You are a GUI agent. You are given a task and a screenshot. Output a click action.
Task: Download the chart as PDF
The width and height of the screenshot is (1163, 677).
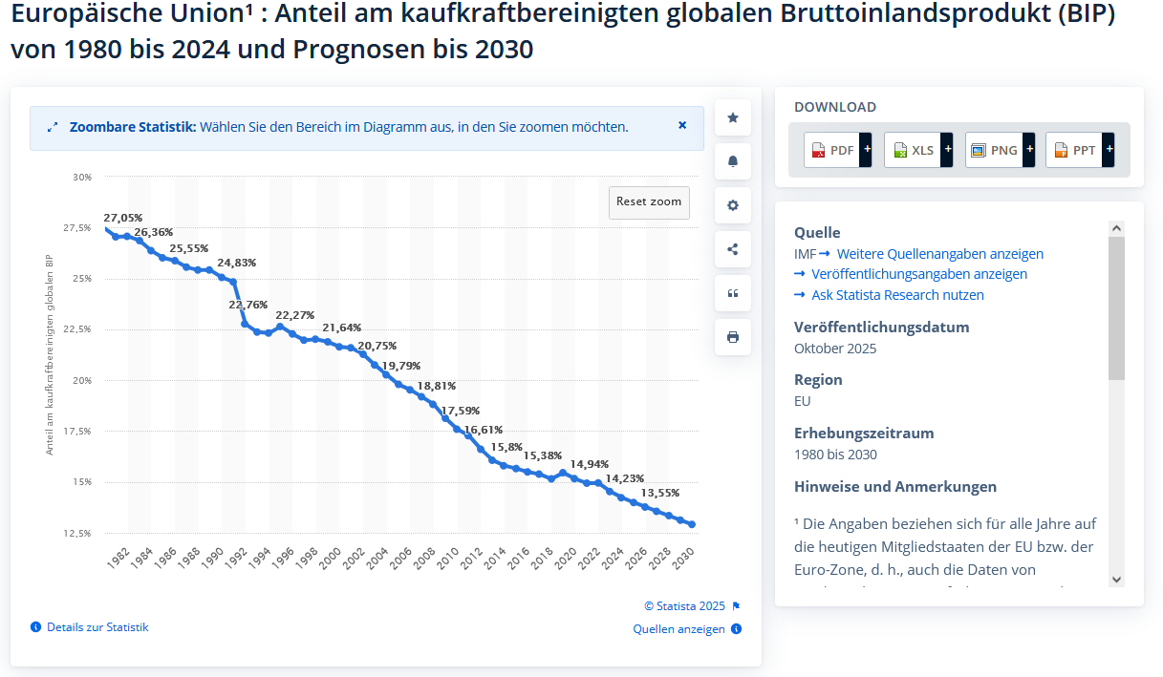[838, 150]
